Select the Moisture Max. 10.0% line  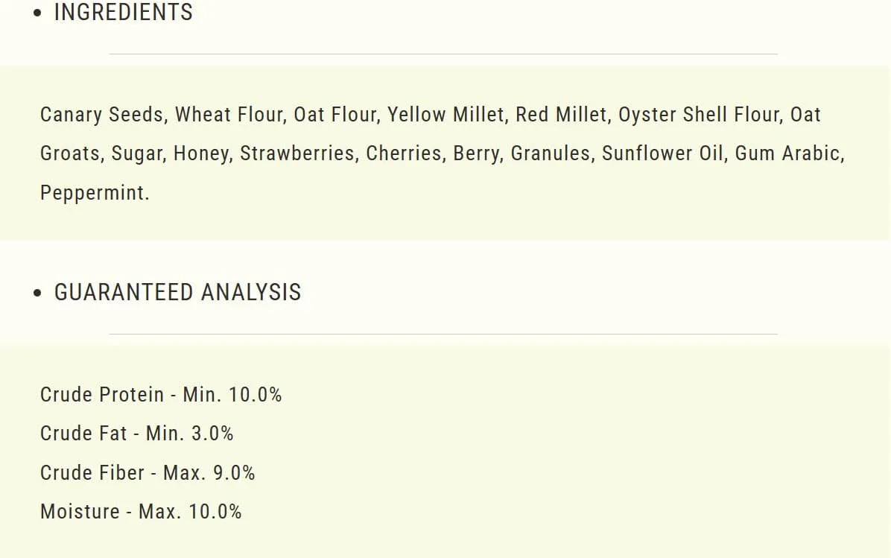(141, 511)
